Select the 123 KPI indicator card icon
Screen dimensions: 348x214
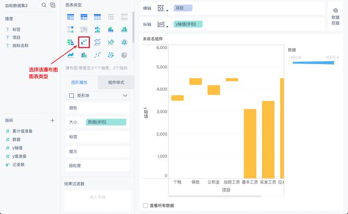(x=111, y=17)
